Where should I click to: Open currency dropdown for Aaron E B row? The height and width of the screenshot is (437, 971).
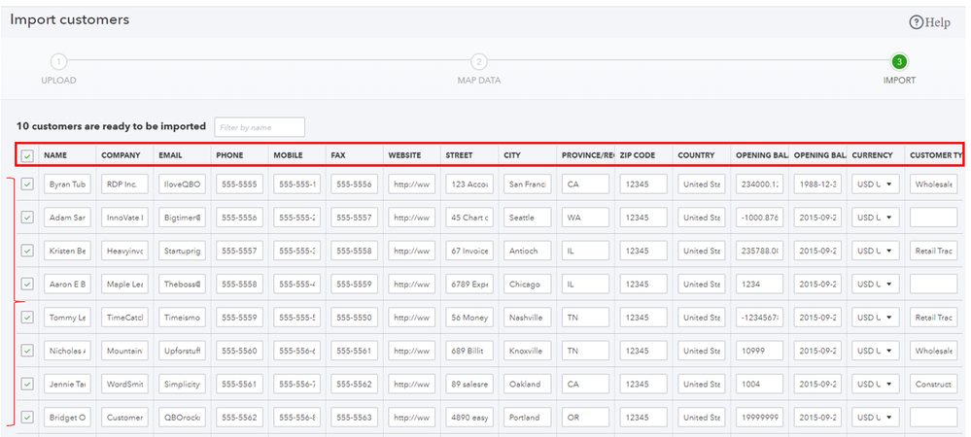876,285
